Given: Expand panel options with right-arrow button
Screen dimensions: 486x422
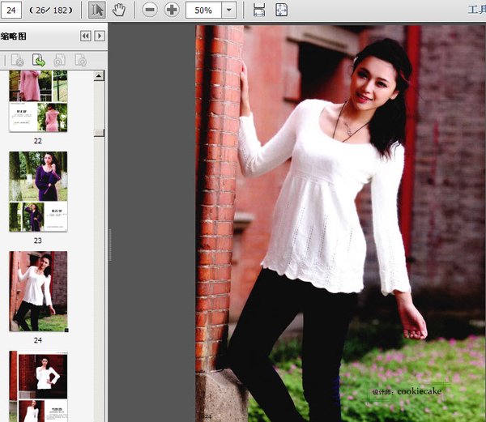Looking at the screenshot, I should tap(100, 36).
